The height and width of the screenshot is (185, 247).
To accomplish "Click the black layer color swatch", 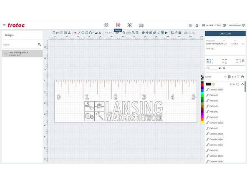I will coord(209,84).
